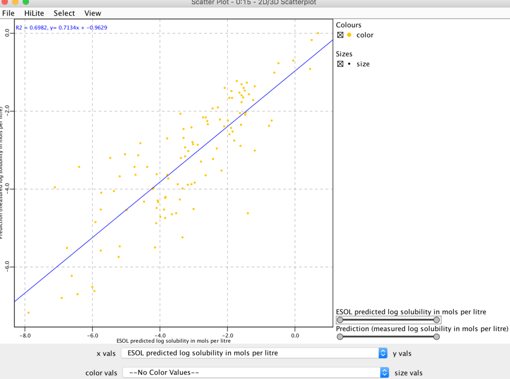Open the Select menu
This screenshot has height=379, width=510.
[x=64, y=13]
